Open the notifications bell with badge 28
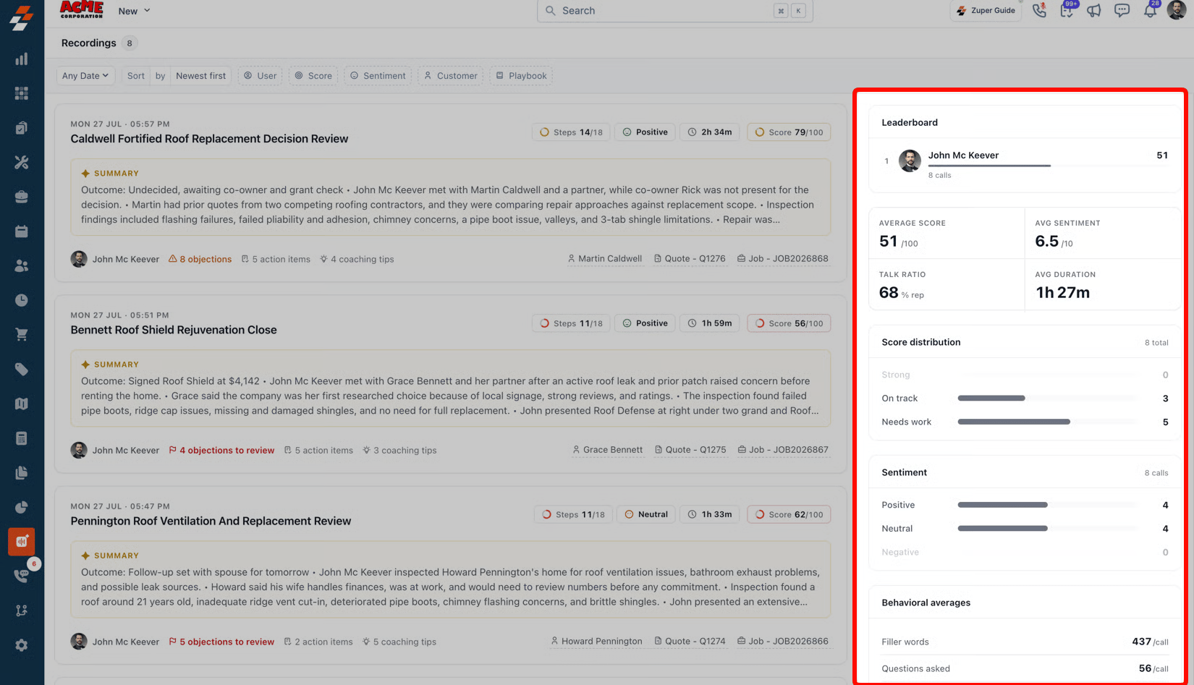 tap(1150, 11)
